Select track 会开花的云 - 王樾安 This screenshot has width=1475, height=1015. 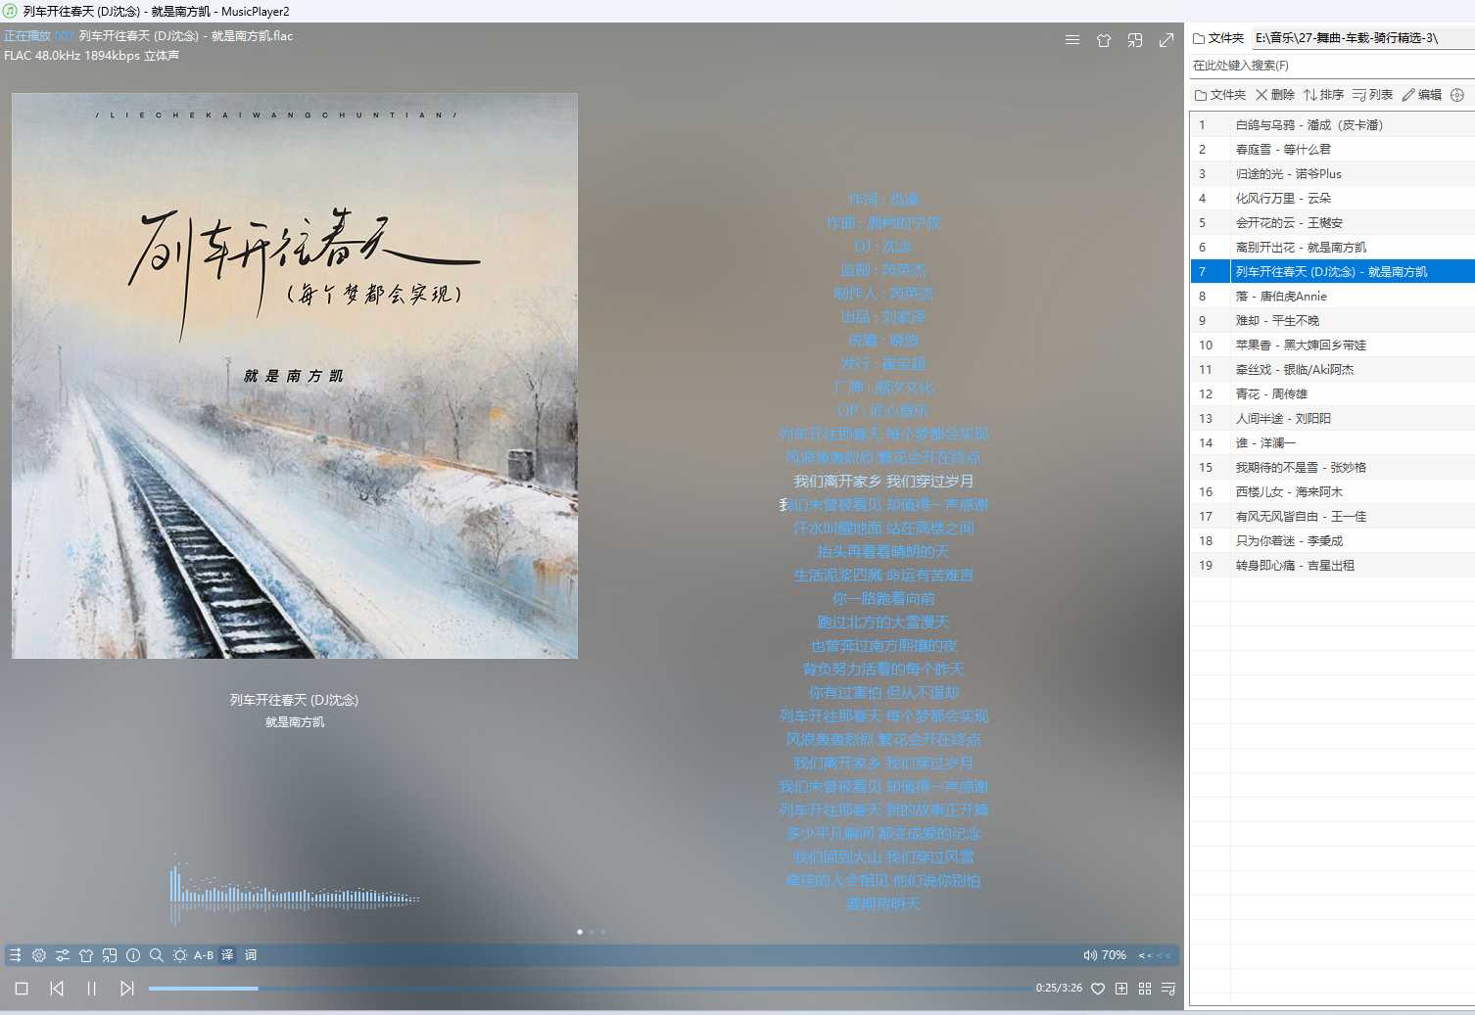pyautogui.click(x=1332, y=222)
